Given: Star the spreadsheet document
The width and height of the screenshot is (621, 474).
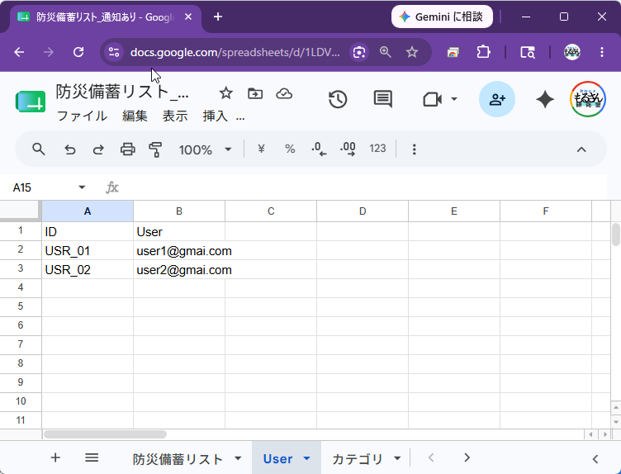Looking at the screenshot, I should click(225, 93).
